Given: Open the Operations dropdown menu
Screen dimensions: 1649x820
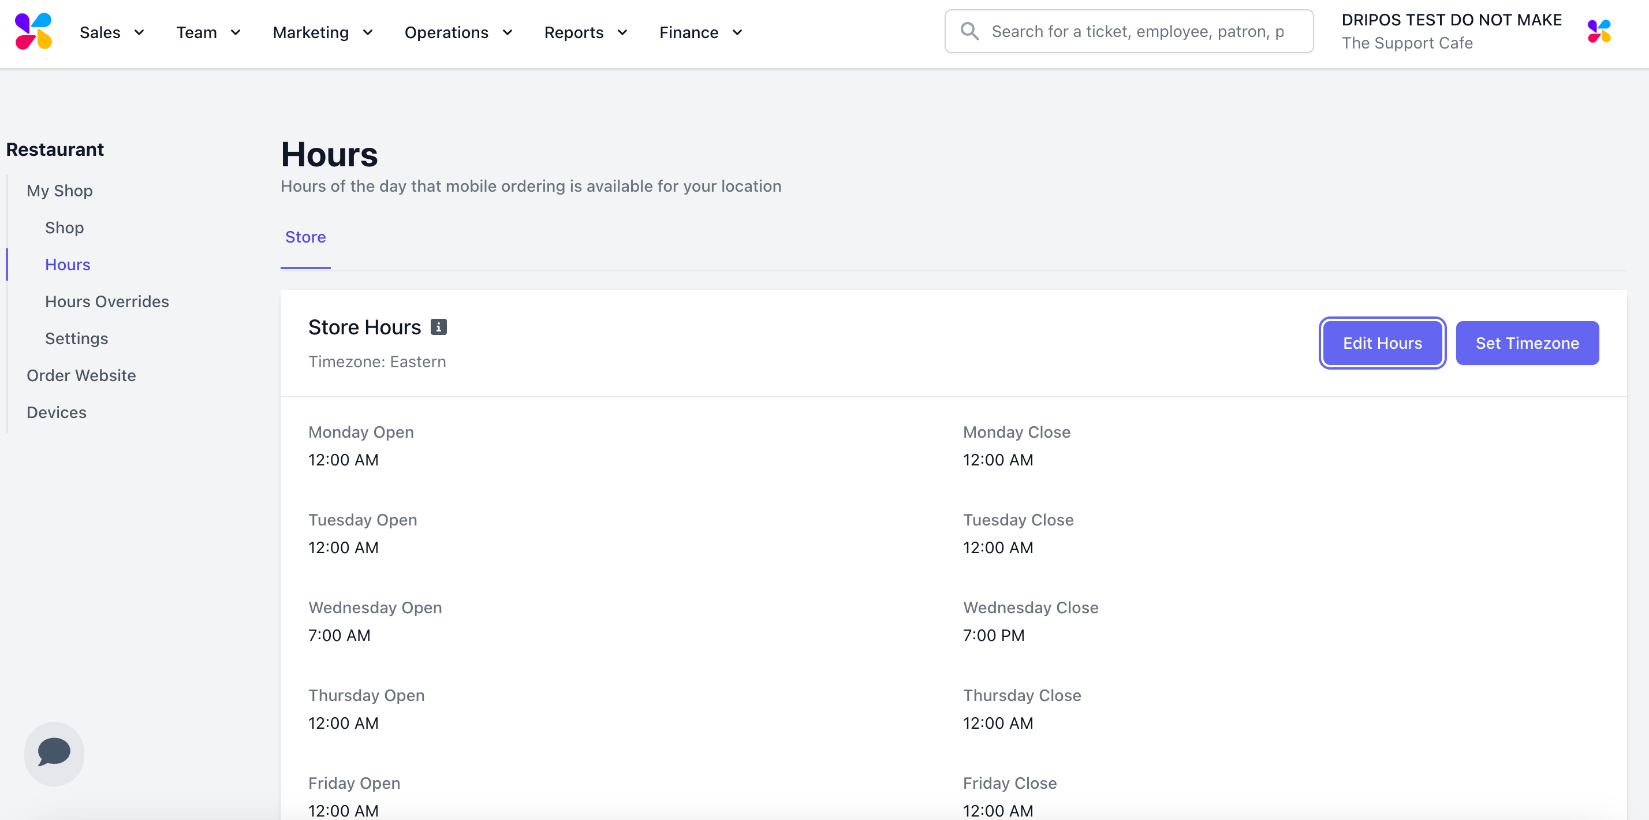Looking at the screenshot, I should coord(458,33).
